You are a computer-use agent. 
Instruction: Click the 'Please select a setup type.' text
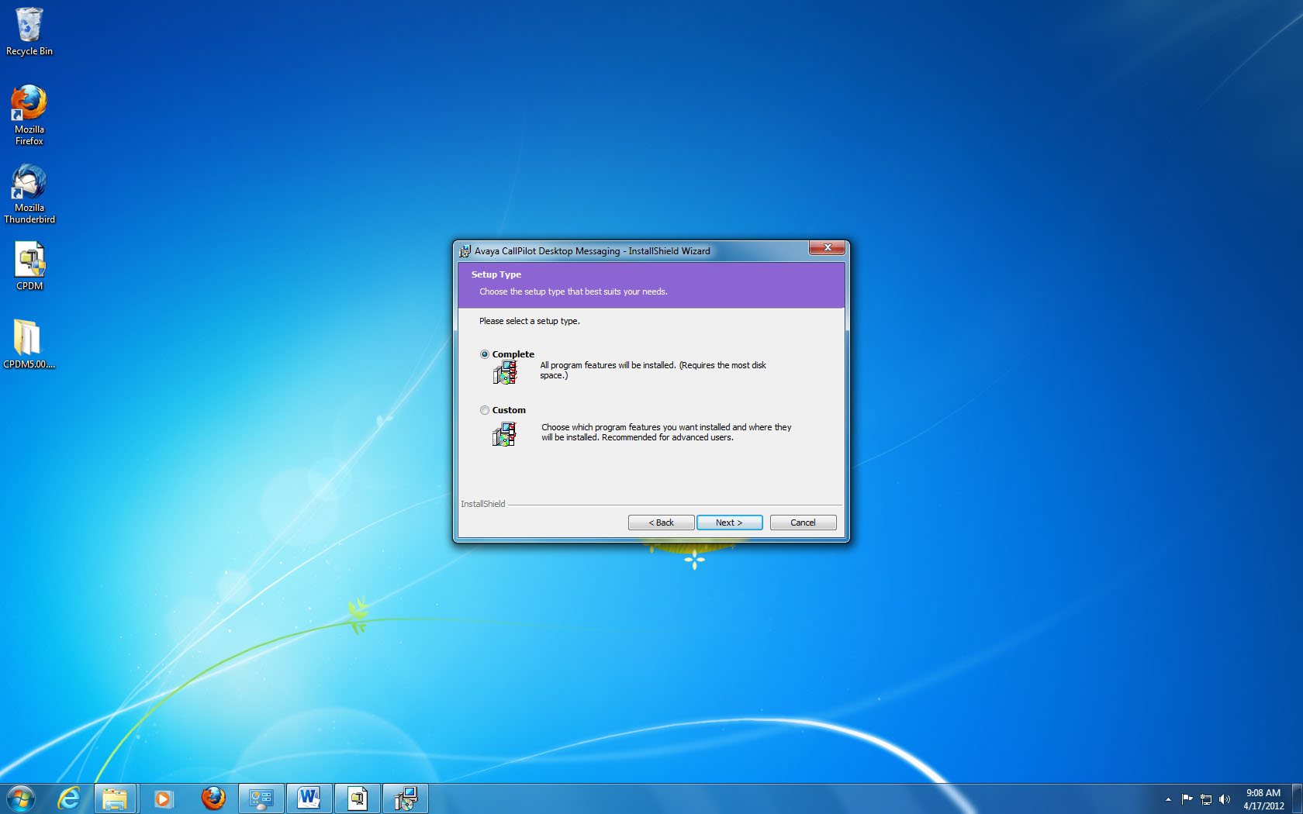pos(529,321)
